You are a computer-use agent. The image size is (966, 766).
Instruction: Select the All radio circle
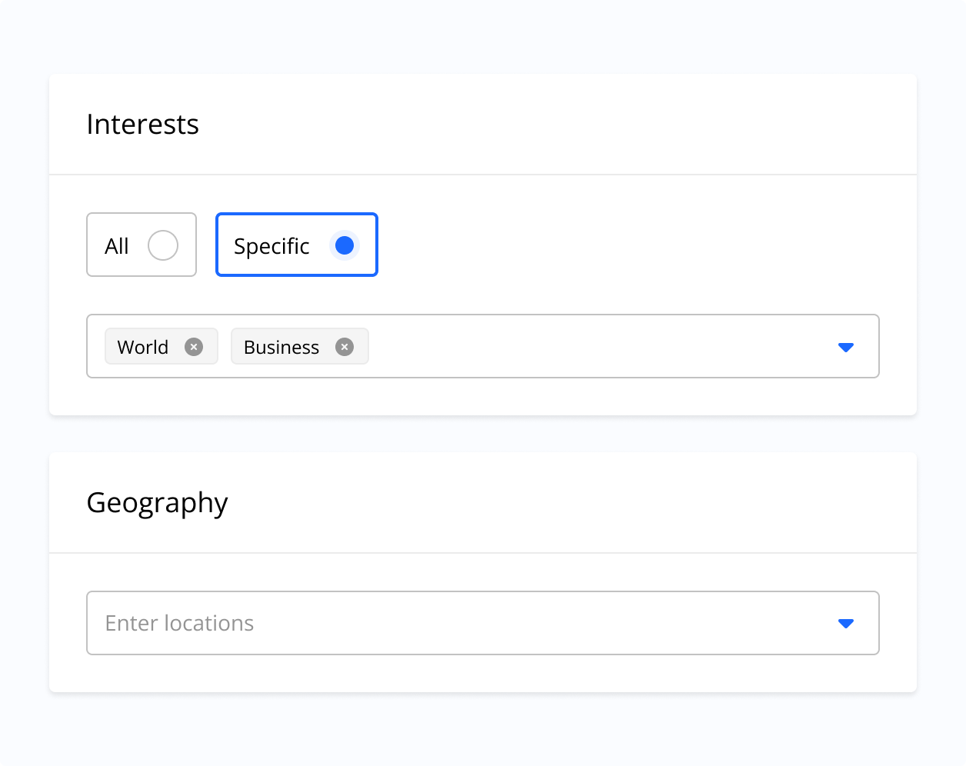163,245
